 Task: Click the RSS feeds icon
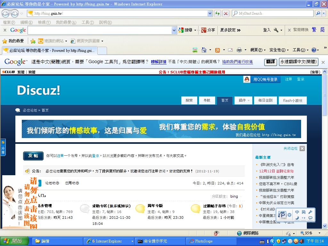(x=217, y=50)
